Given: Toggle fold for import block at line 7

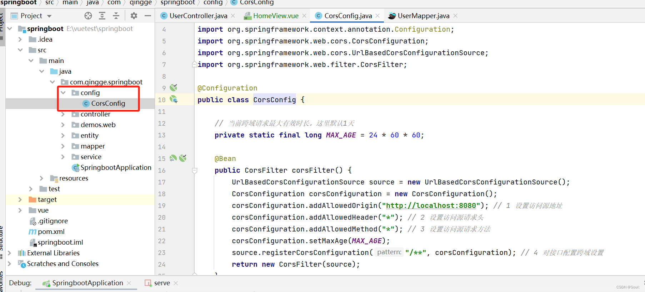Looking at the screenshot, I should [x=194, y=64].
